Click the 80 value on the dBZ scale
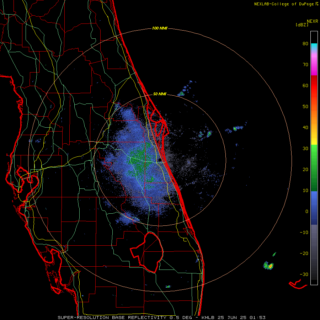The image size is (320, 320). coord(305,44)
